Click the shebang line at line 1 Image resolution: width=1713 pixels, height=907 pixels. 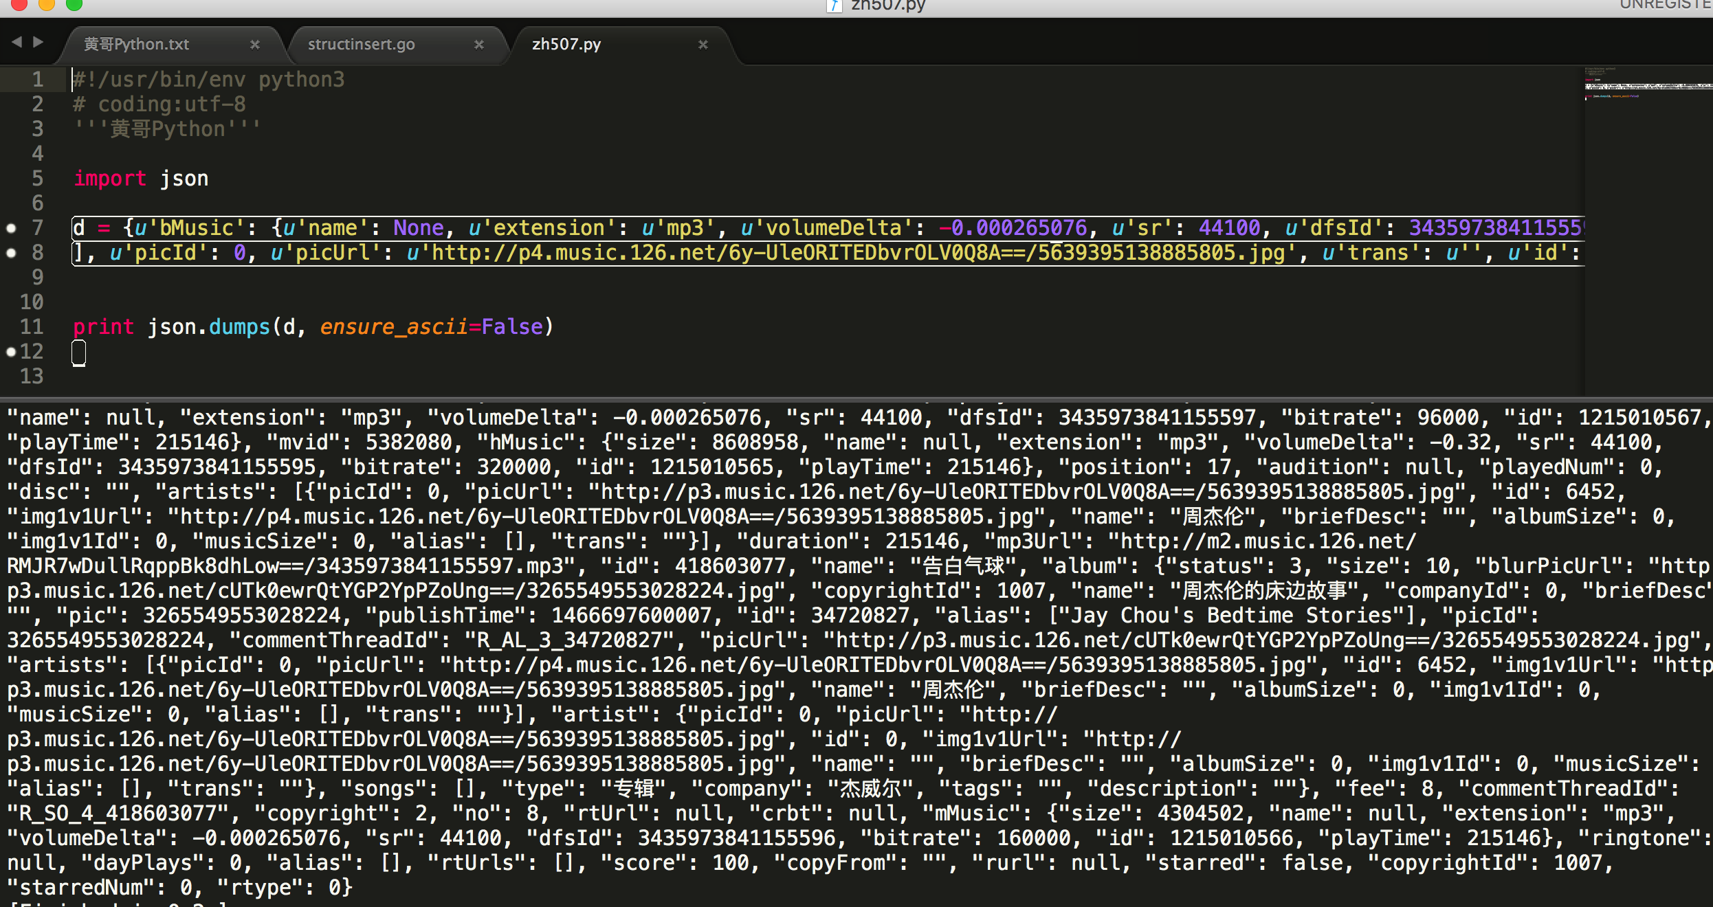click(x=209, y=80)
